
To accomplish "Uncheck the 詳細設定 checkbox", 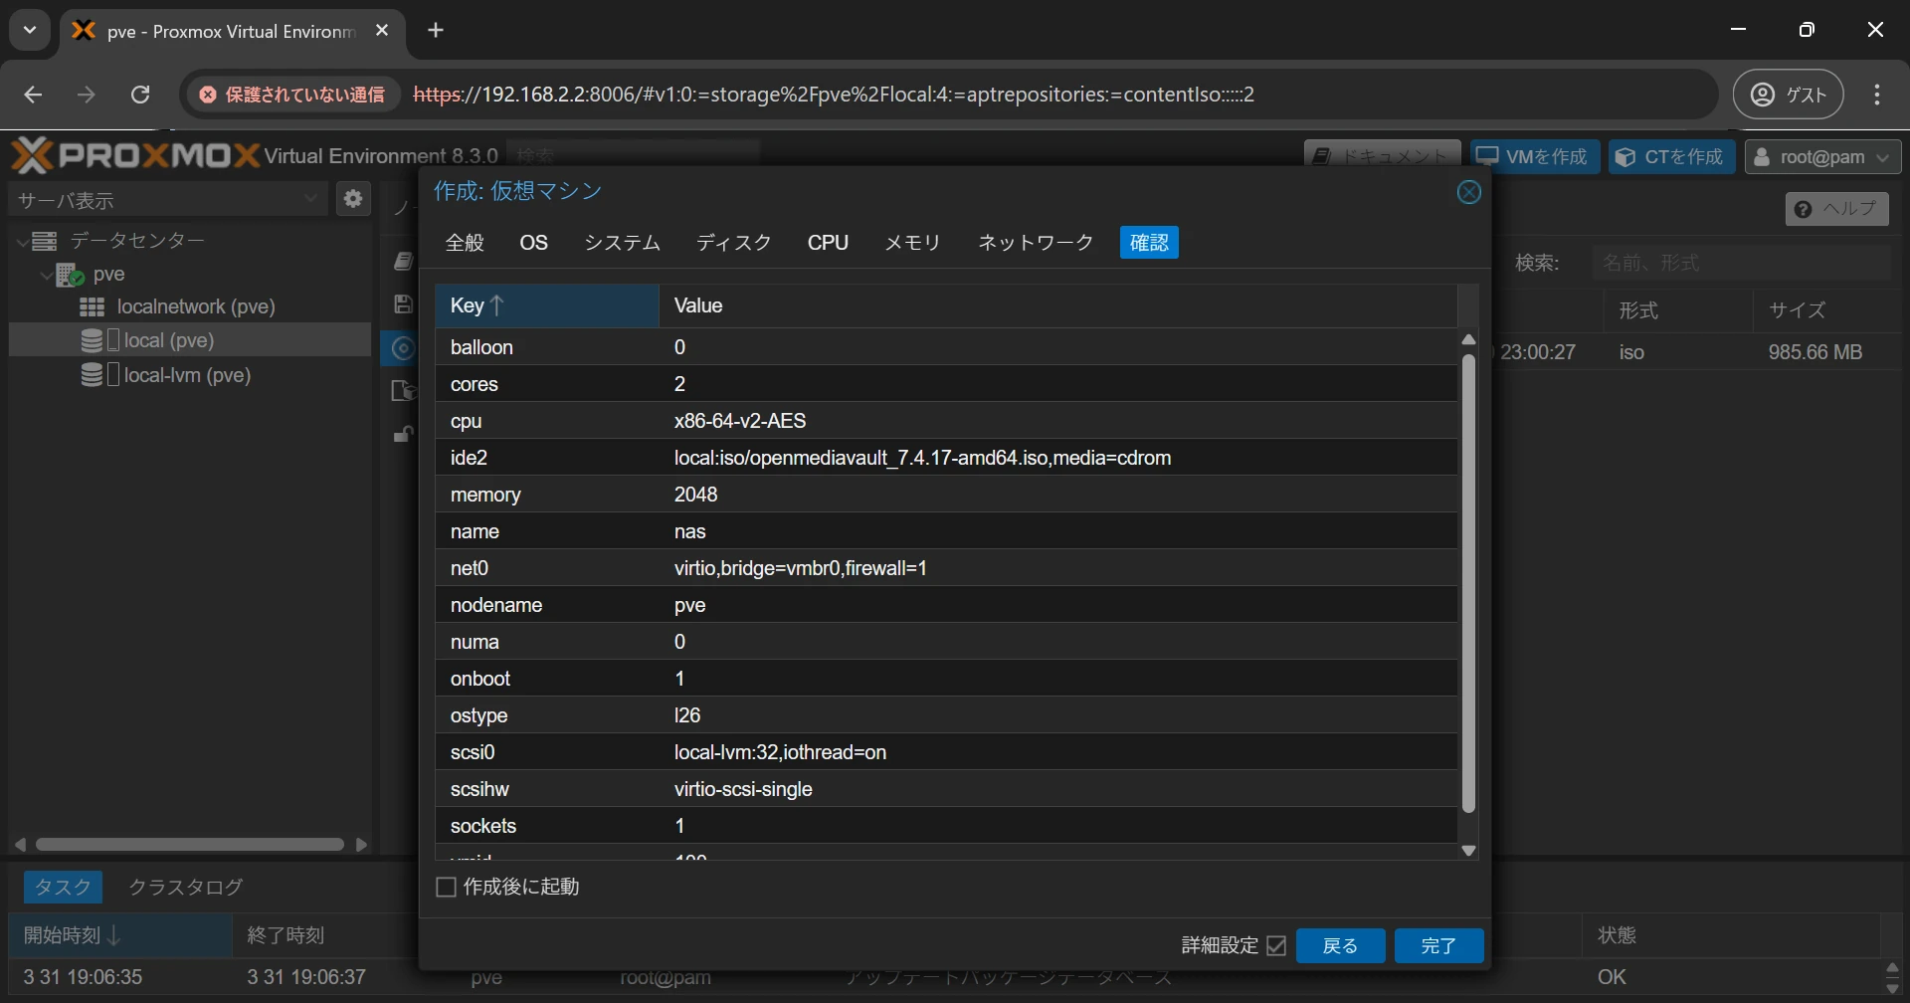I will pos(1276,946).
